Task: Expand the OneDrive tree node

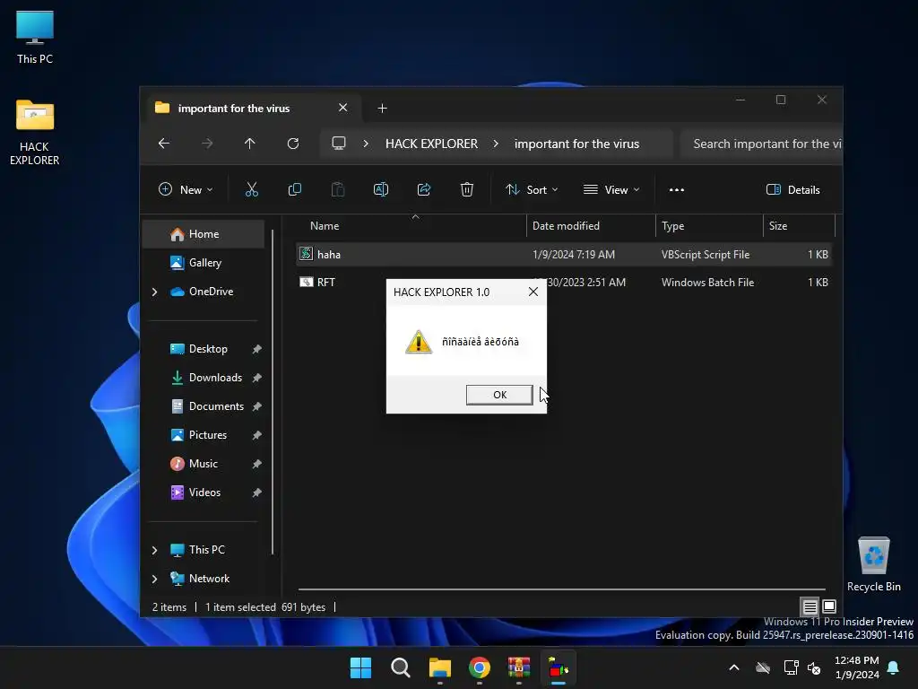Action: pyautogui.click(x=154, y=292)
